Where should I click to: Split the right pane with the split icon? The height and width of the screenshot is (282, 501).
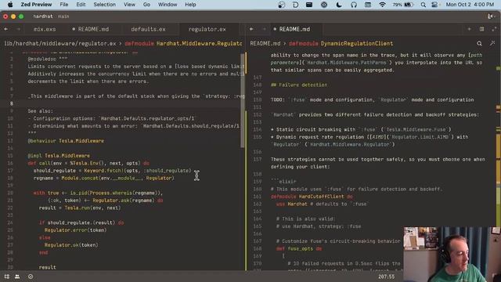(482, 29)
